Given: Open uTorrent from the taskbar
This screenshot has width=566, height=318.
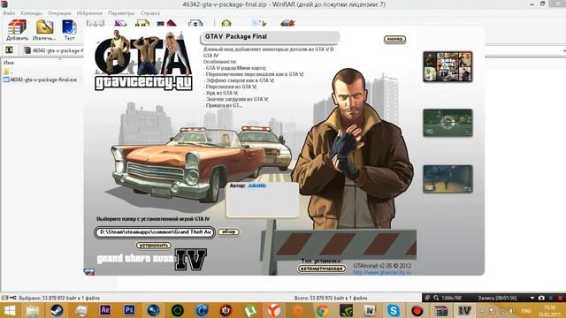Looking at the screenshot, I should 250,310.
